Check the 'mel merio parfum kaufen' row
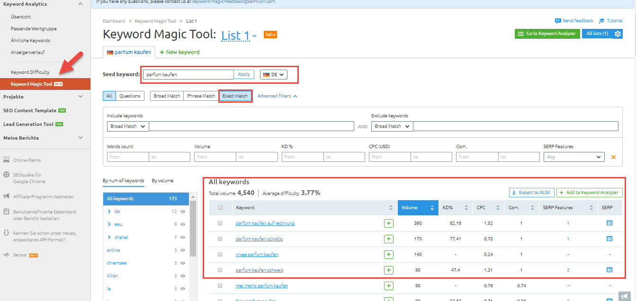The width and height of the screenshot is (636, 301). 220,286
